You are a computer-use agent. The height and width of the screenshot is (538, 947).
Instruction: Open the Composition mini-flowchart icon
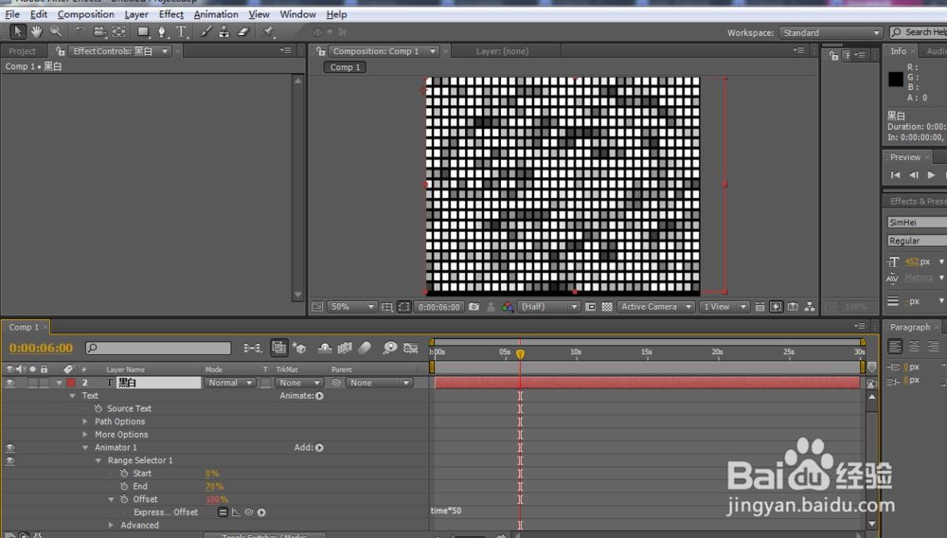click(253, 348)
